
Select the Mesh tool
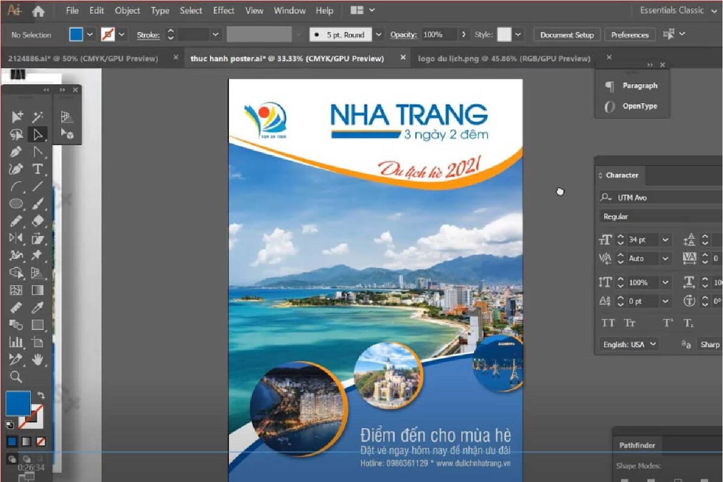coord(16,290)
